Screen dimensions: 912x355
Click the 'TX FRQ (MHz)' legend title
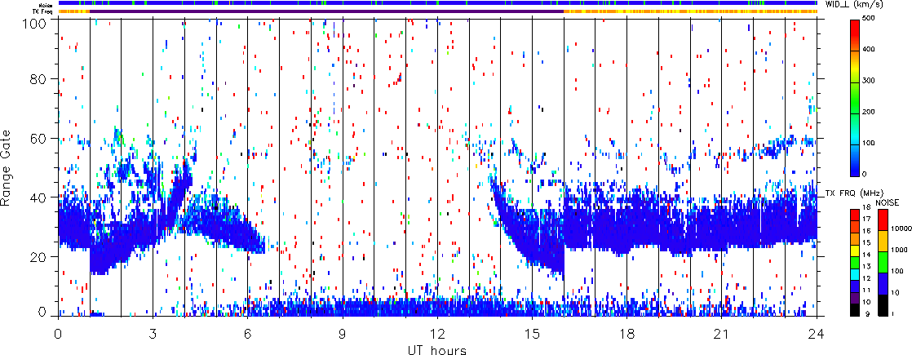coord(854,193)
